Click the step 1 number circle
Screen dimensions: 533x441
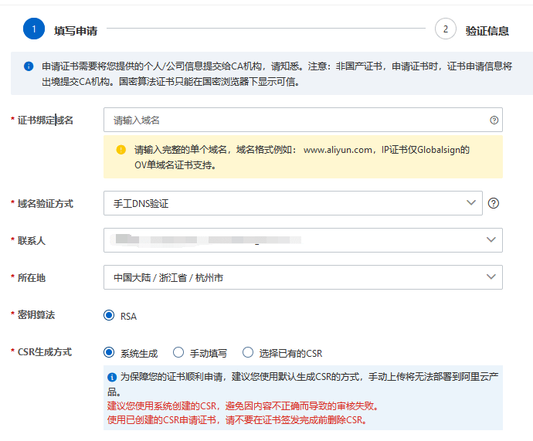point(34,29)
